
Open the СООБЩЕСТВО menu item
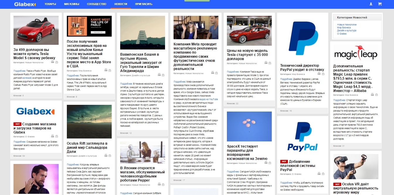(96, 4)
